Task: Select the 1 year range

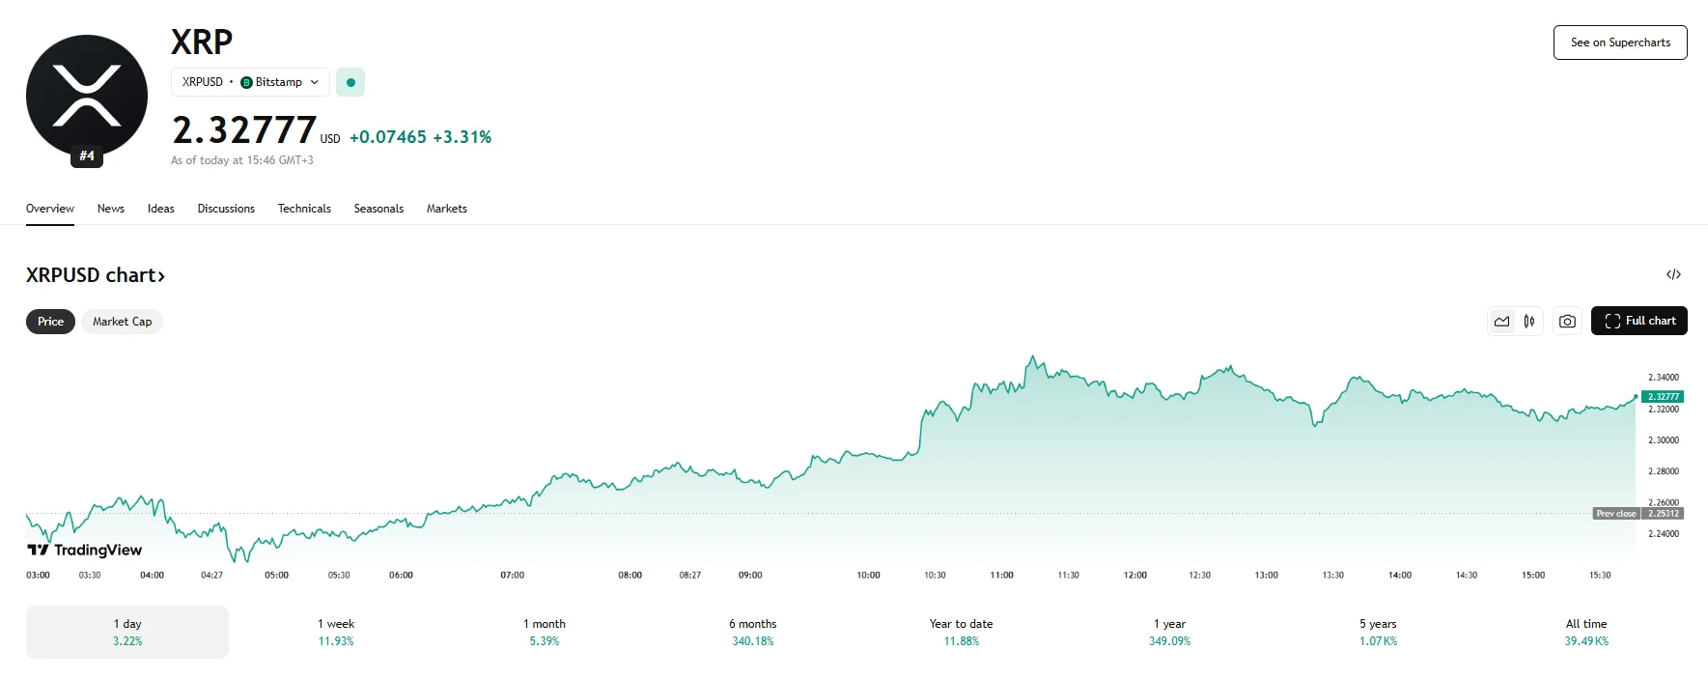Action: pos(1169,632)
